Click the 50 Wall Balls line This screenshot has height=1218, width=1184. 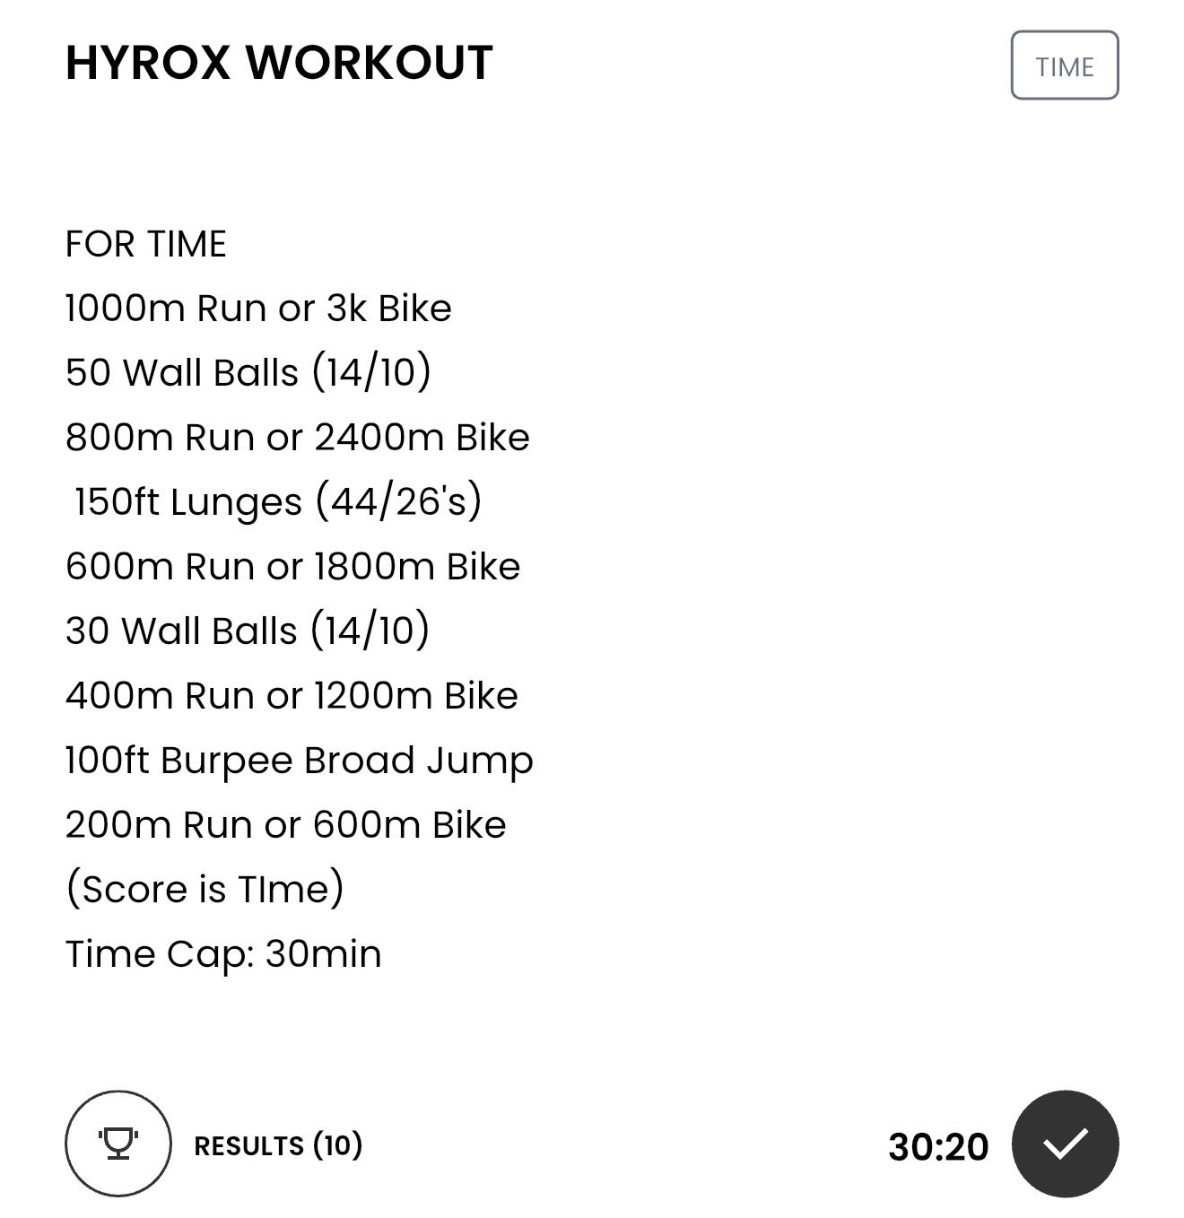click(x=248, y=373)
